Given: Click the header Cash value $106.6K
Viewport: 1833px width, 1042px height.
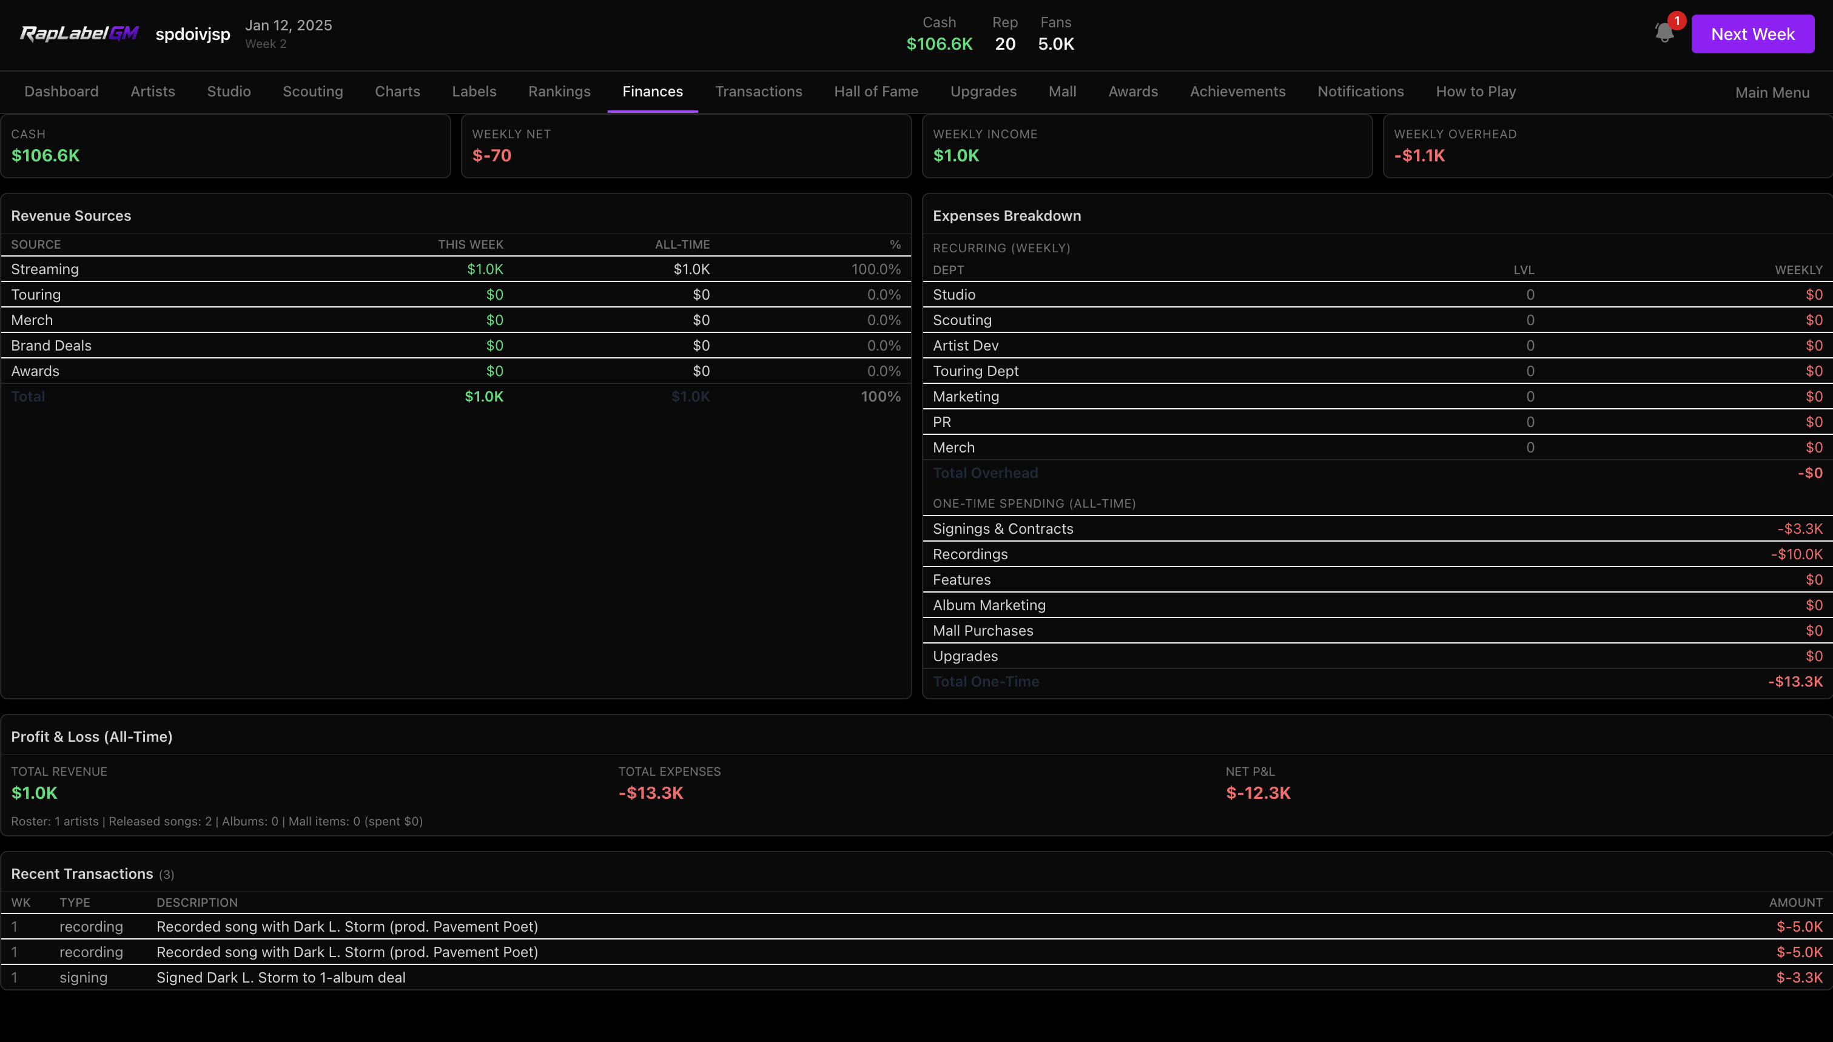Looking at the screenshot, I should (940, 44).
